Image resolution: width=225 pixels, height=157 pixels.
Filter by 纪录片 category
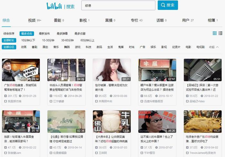tap(176, 47)
